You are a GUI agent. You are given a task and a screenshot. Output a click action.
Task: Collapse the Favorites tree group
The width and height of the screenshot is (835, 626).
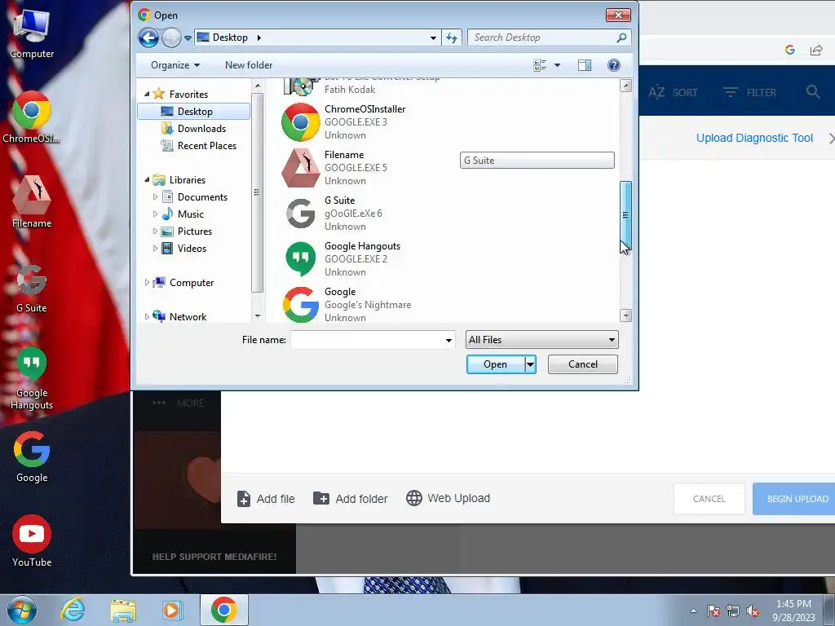tap(147, 94)
